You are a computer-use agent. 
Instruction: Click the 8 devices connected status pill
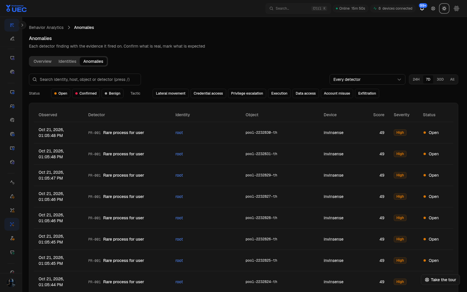pos(393,8)
